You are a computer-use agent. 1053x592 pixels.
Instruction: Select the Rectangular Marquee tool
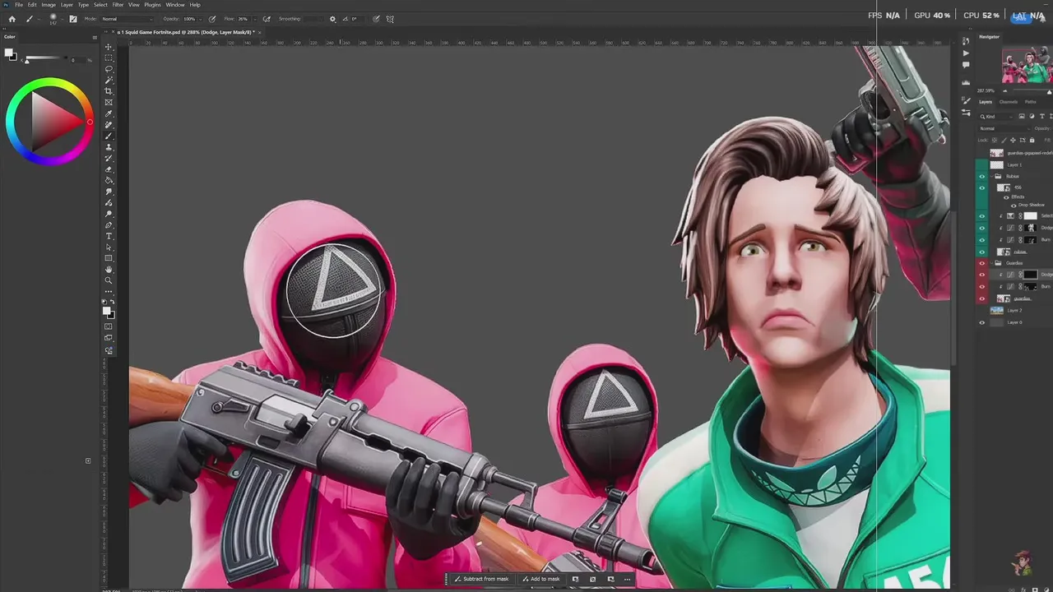[x=109, y=58]
